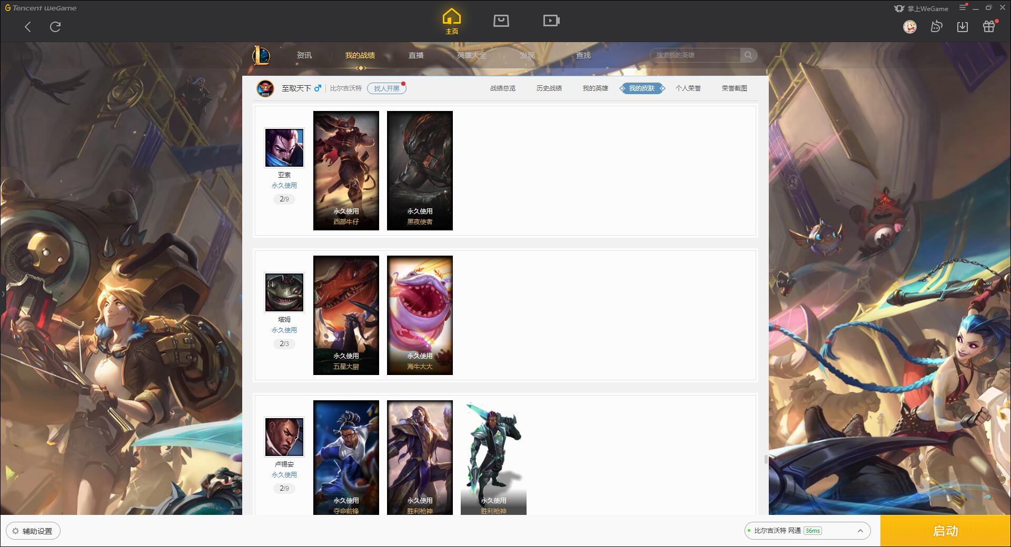This screenshot has width=1011, height=547.
Task: Open the download manager icon
Action: click(x=963, y=27)
